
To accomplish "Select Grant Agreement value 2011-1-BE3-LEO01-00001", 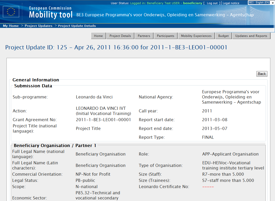I will click(x=103, y=120).
